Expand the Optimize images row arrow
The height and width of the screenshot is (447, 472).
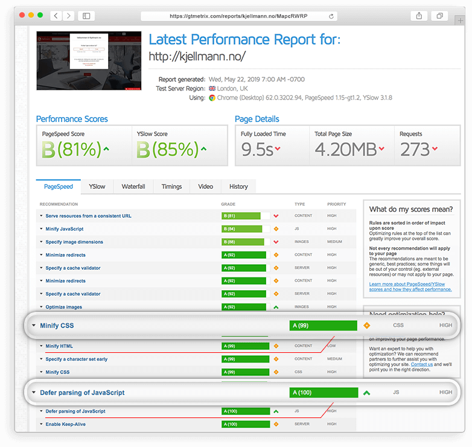(41, 307)
